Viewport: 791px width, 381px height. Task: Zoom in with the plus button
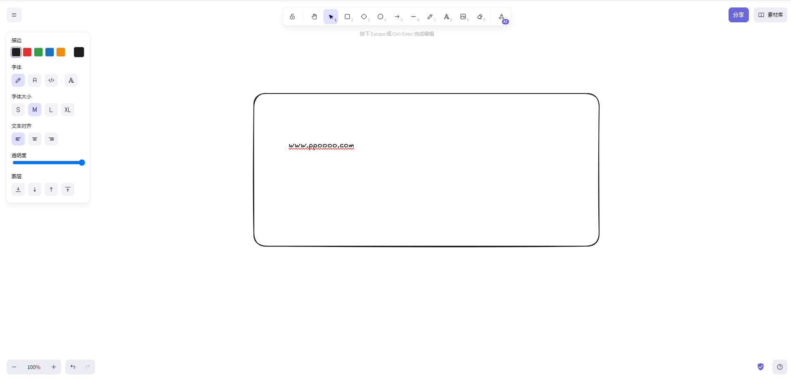click(x=54, y=367)
